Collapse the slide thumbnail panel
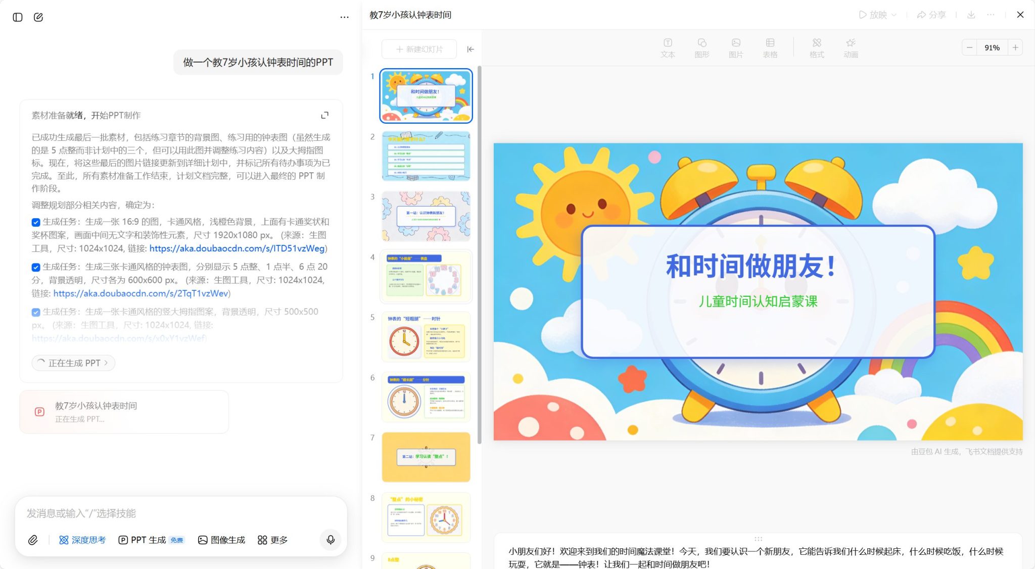1035x569 pixels. coord(471,49)
